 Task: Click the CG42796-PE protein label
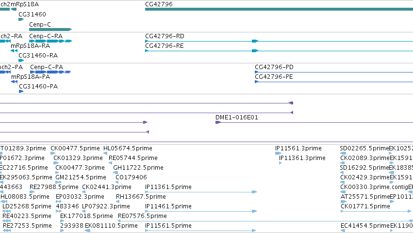pos(274,77)
